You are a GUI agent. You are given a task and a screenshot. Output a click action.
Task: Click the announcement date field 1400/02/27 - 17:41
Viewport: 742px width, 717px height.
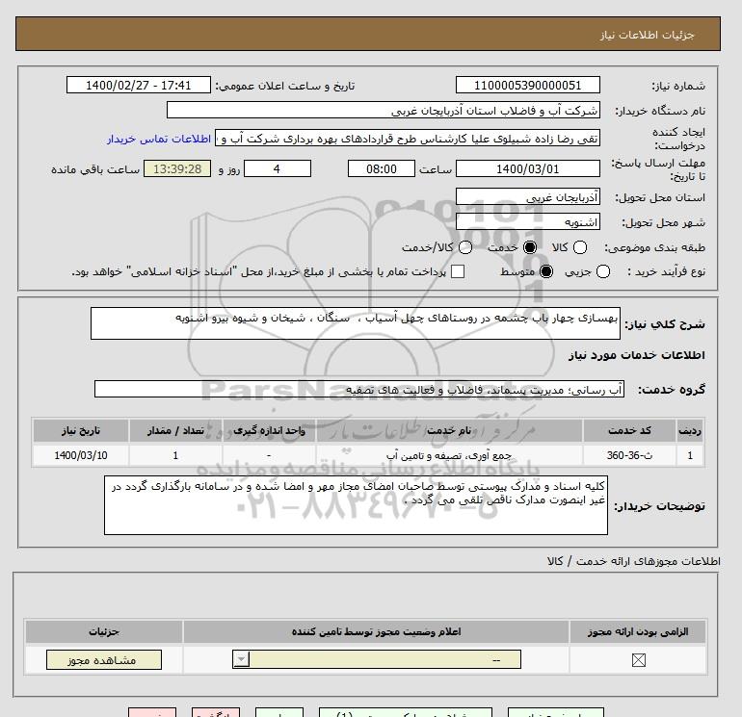click(x=138, y=86)
